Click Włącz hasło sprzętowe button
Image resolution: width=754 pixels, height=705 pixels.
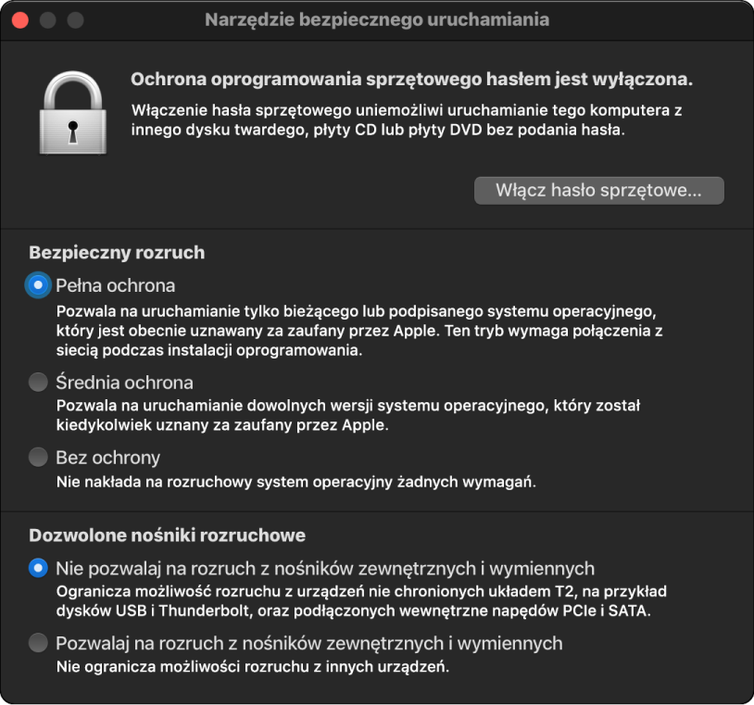click(598, 191)
